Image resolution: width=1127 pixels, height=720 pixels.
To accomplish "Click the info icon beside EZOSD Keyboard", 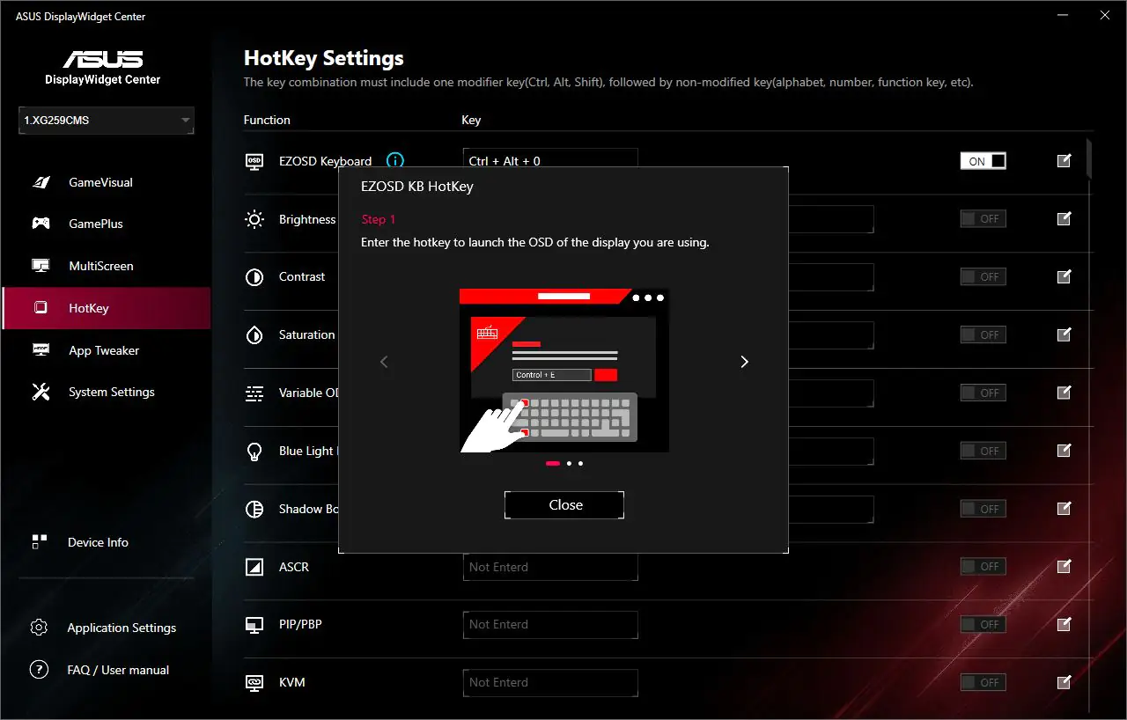I will pos(395,161).
